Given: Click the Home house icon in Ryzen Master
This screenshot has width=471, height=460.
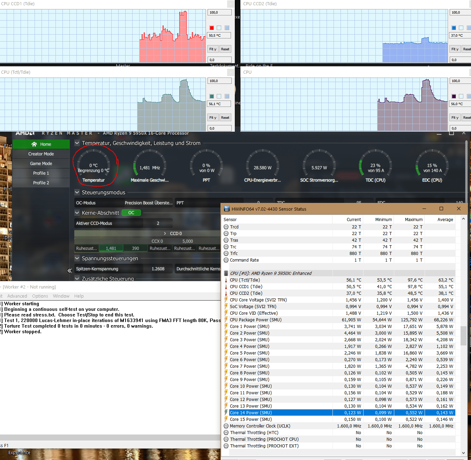Looking at the screenshot, I should click(x=34, y=144).
